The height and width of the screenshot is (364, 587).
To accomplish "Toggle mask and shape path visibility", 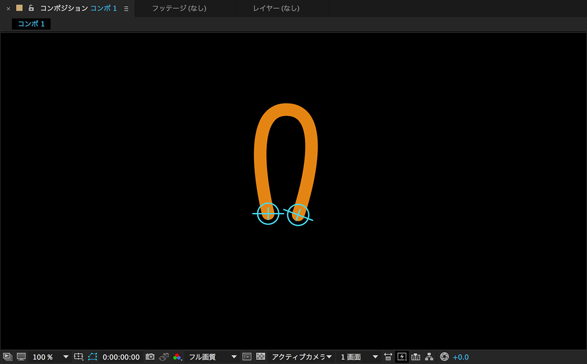I will coord(93,357).
